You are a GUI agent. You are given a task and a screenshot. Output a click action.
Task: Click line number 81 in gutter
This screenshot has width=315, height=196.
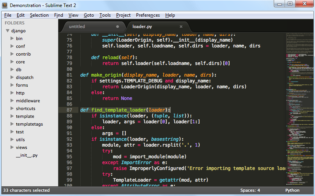point(69,75)
